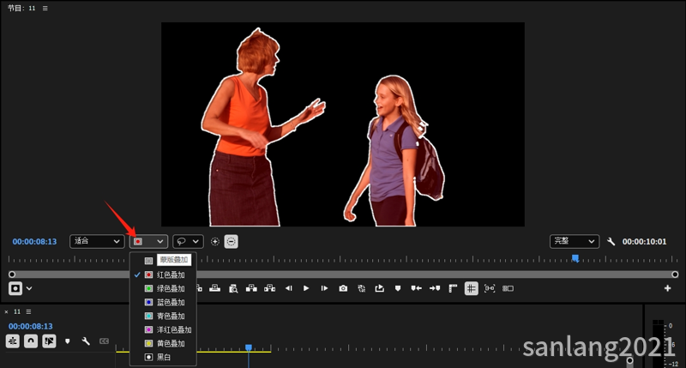Click the gray monitor zoom scroll bar
Image resolution: width=686 pixels, height=368 pixels.
[344, 274]
